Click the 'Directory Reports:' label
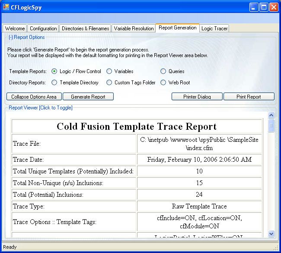 pyautogui.click(x=27, y=83)
